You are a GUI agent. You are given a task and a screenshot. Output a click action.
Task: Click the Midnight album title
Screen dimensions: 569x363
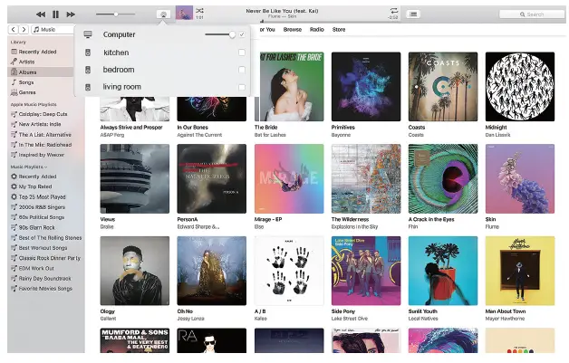tap(496, 128)
